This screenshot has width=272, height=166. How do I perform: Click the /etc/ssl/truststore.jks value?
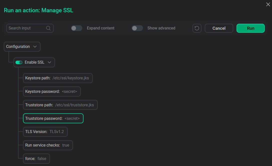(74, 105)
